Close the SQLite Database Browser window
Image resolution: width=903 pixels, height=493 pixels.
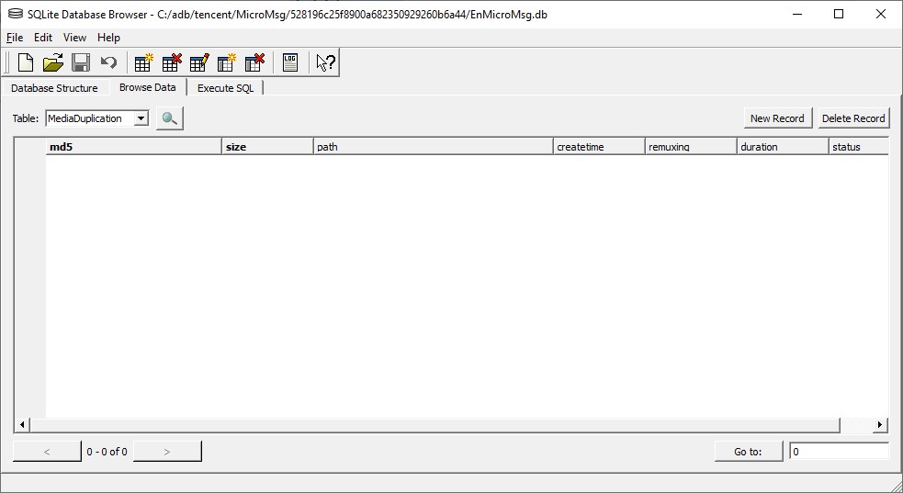(x=881, y=14)
